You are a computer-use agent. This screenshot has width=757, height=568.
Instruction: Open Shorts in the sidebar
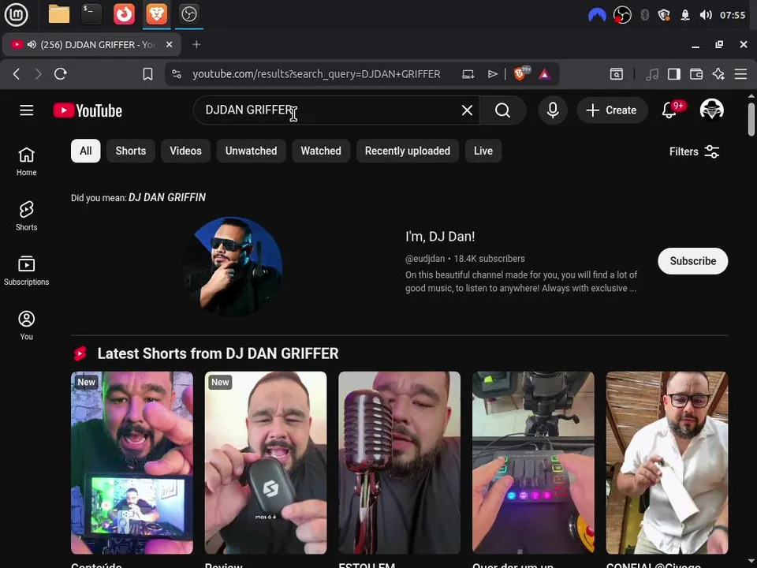[27, 216]
